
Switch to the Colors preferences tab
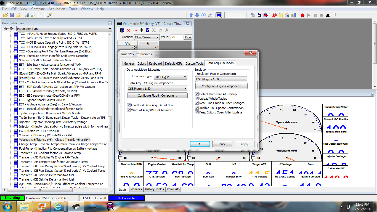click(x=142, y=63)
